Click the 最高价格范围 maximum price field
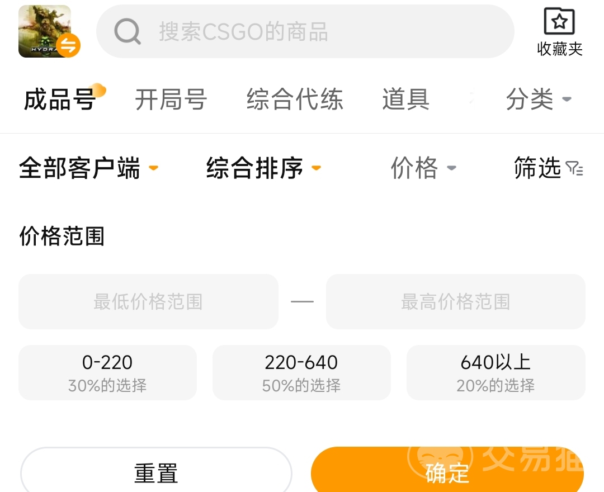 pyautogui.click(x=456, y=301)
